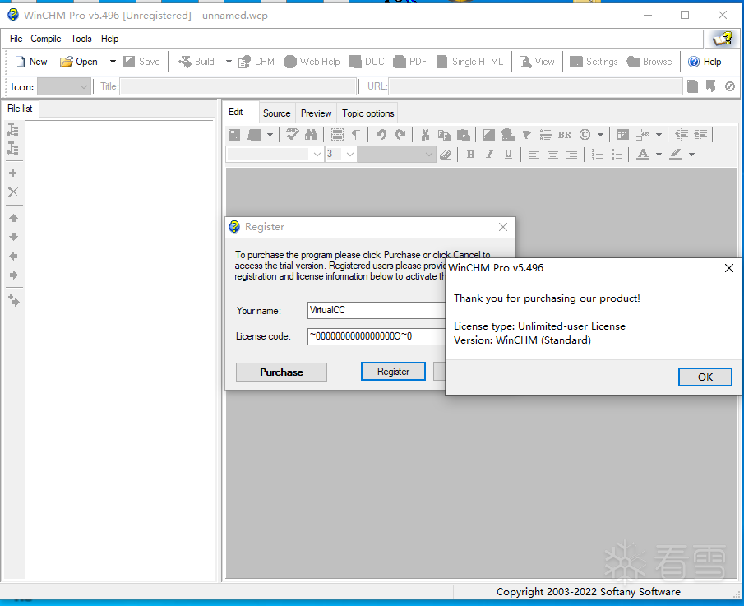Image resolution: width=744 pixels, height=606 pixels.
Task: Click the show paragraph marks icon
Action: 356,135
